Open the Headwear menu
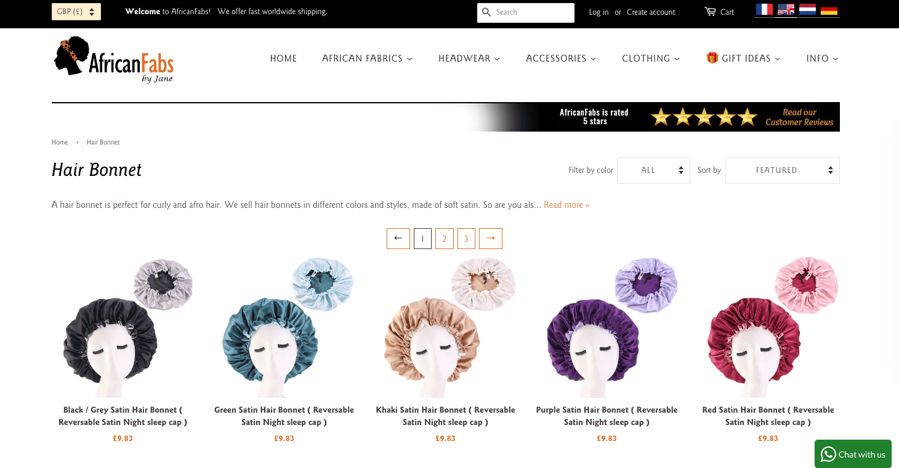This screenshot has height=468, width=899. tap(469, 58)
